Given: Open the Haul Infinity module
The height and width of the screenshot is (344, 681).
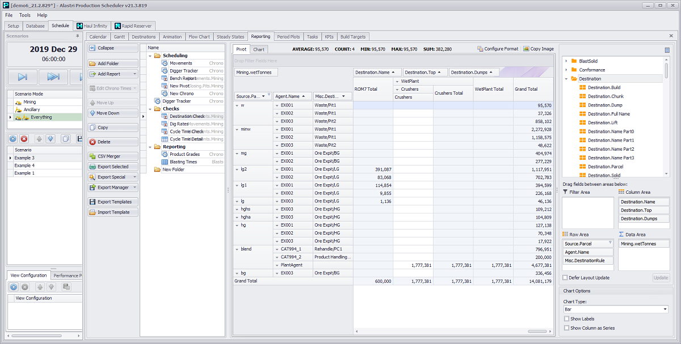Looking at the screenshot, I should click(91, 26).
